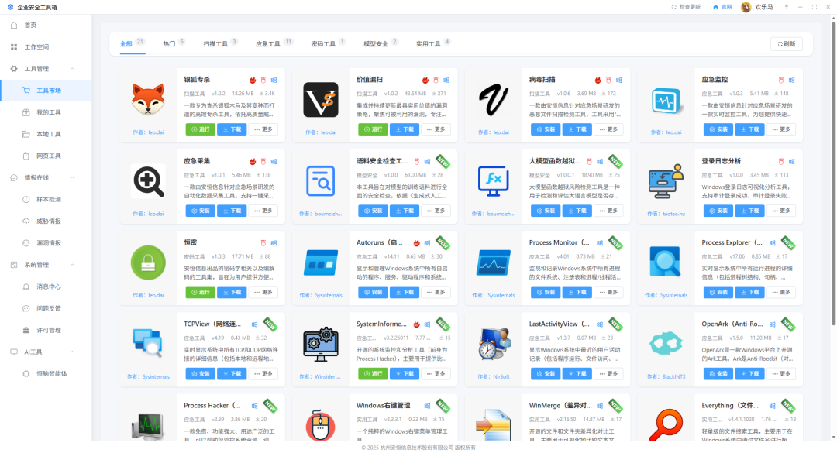The width and height of the screenshot is (837, 453).
Task: Collapse the 情报在线 sidebar group
Action: (x=72, y=177)
